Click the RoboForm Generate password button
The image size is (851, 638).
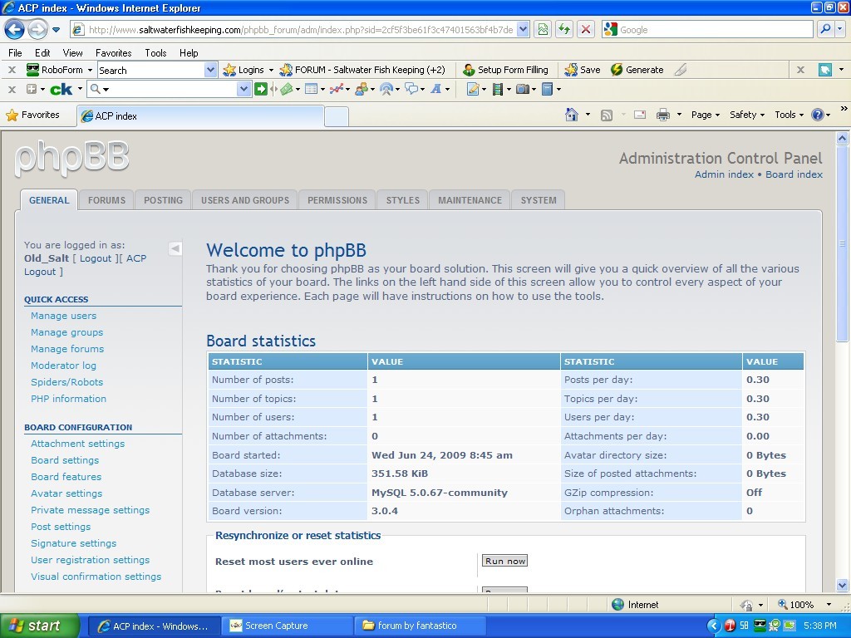click(x=637, y=70)
